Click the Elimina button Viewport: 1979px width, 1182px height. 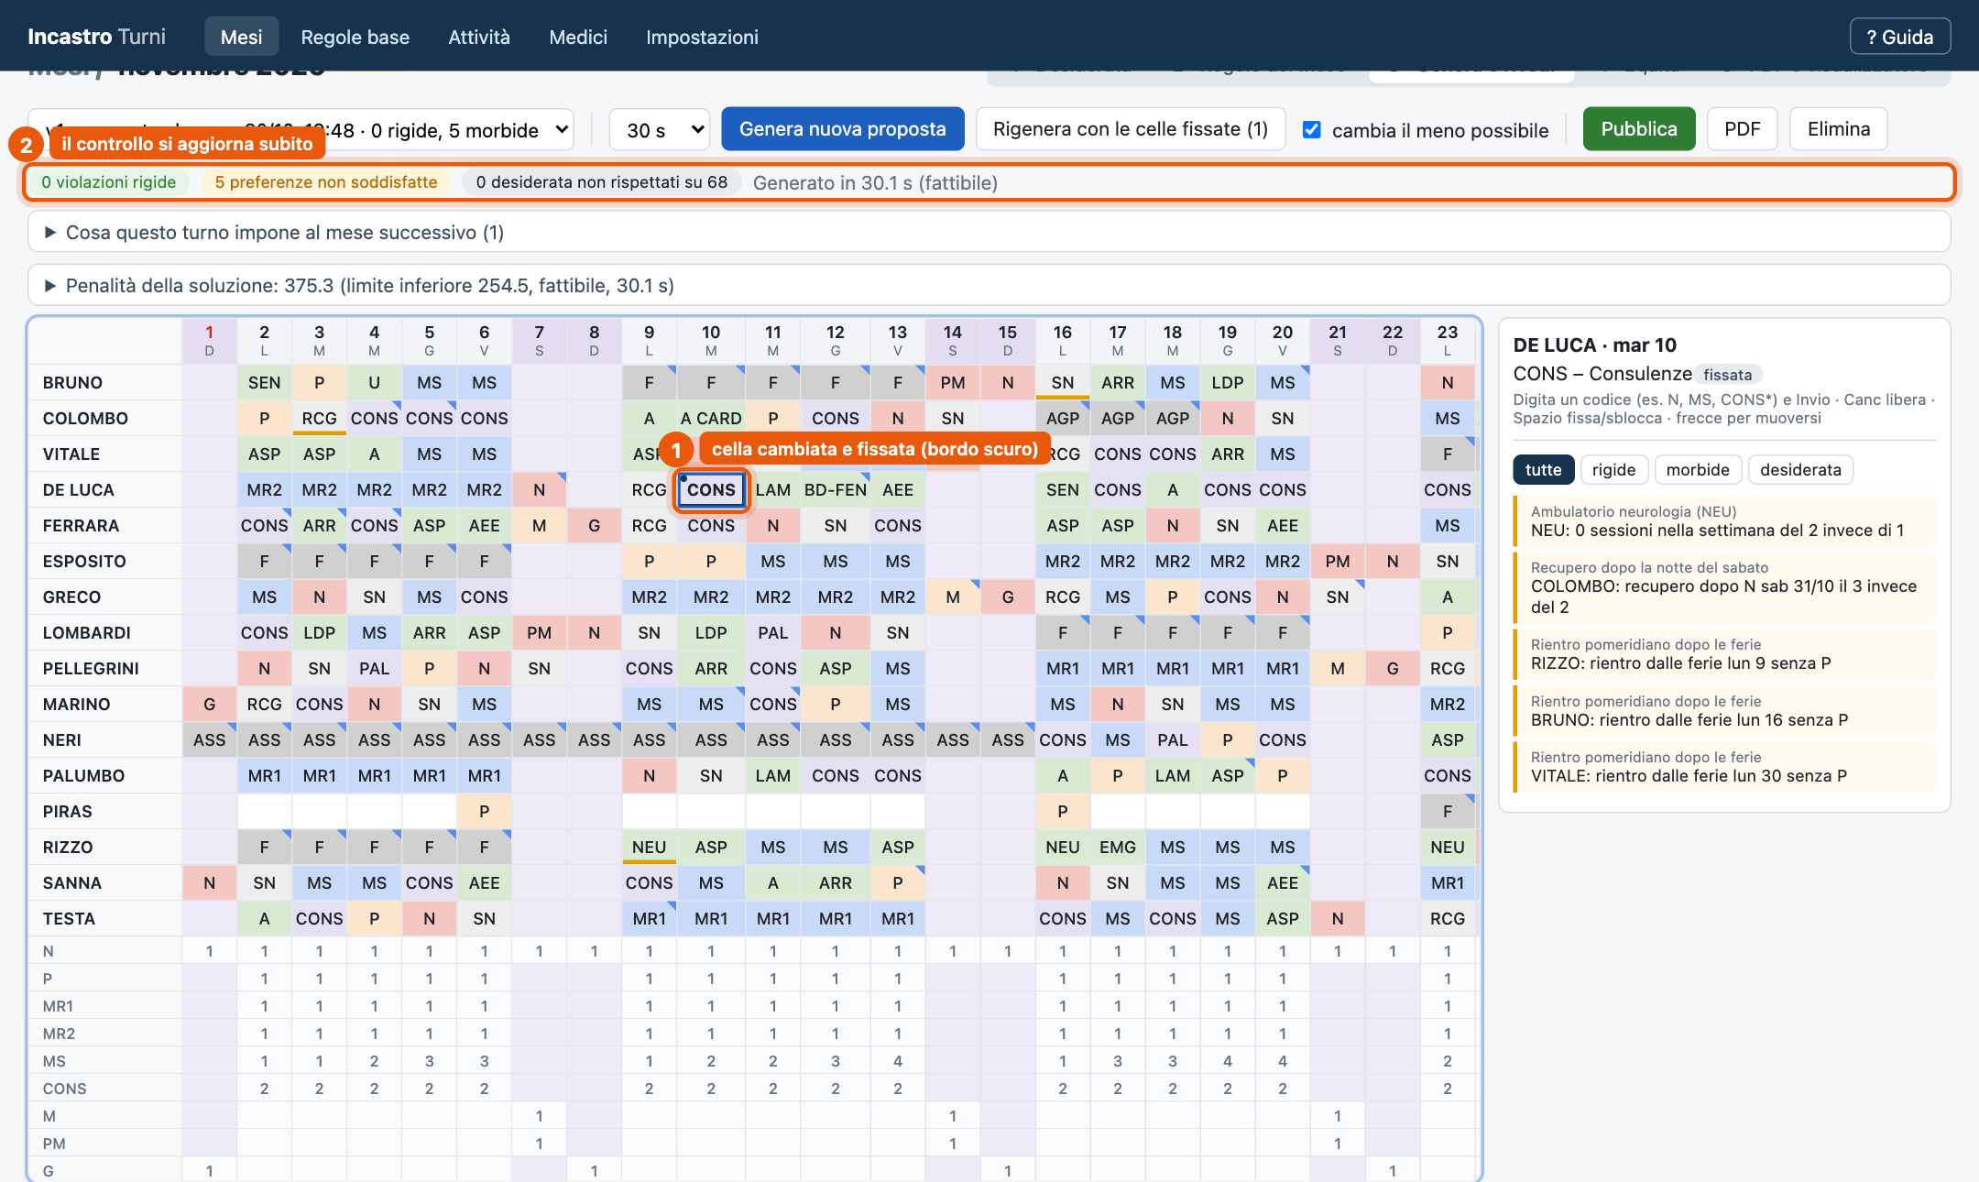click(x=1838, y=129)
